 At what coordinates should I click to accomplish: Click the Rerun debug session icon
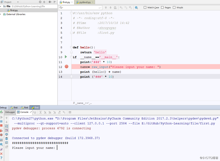[1, 112]
